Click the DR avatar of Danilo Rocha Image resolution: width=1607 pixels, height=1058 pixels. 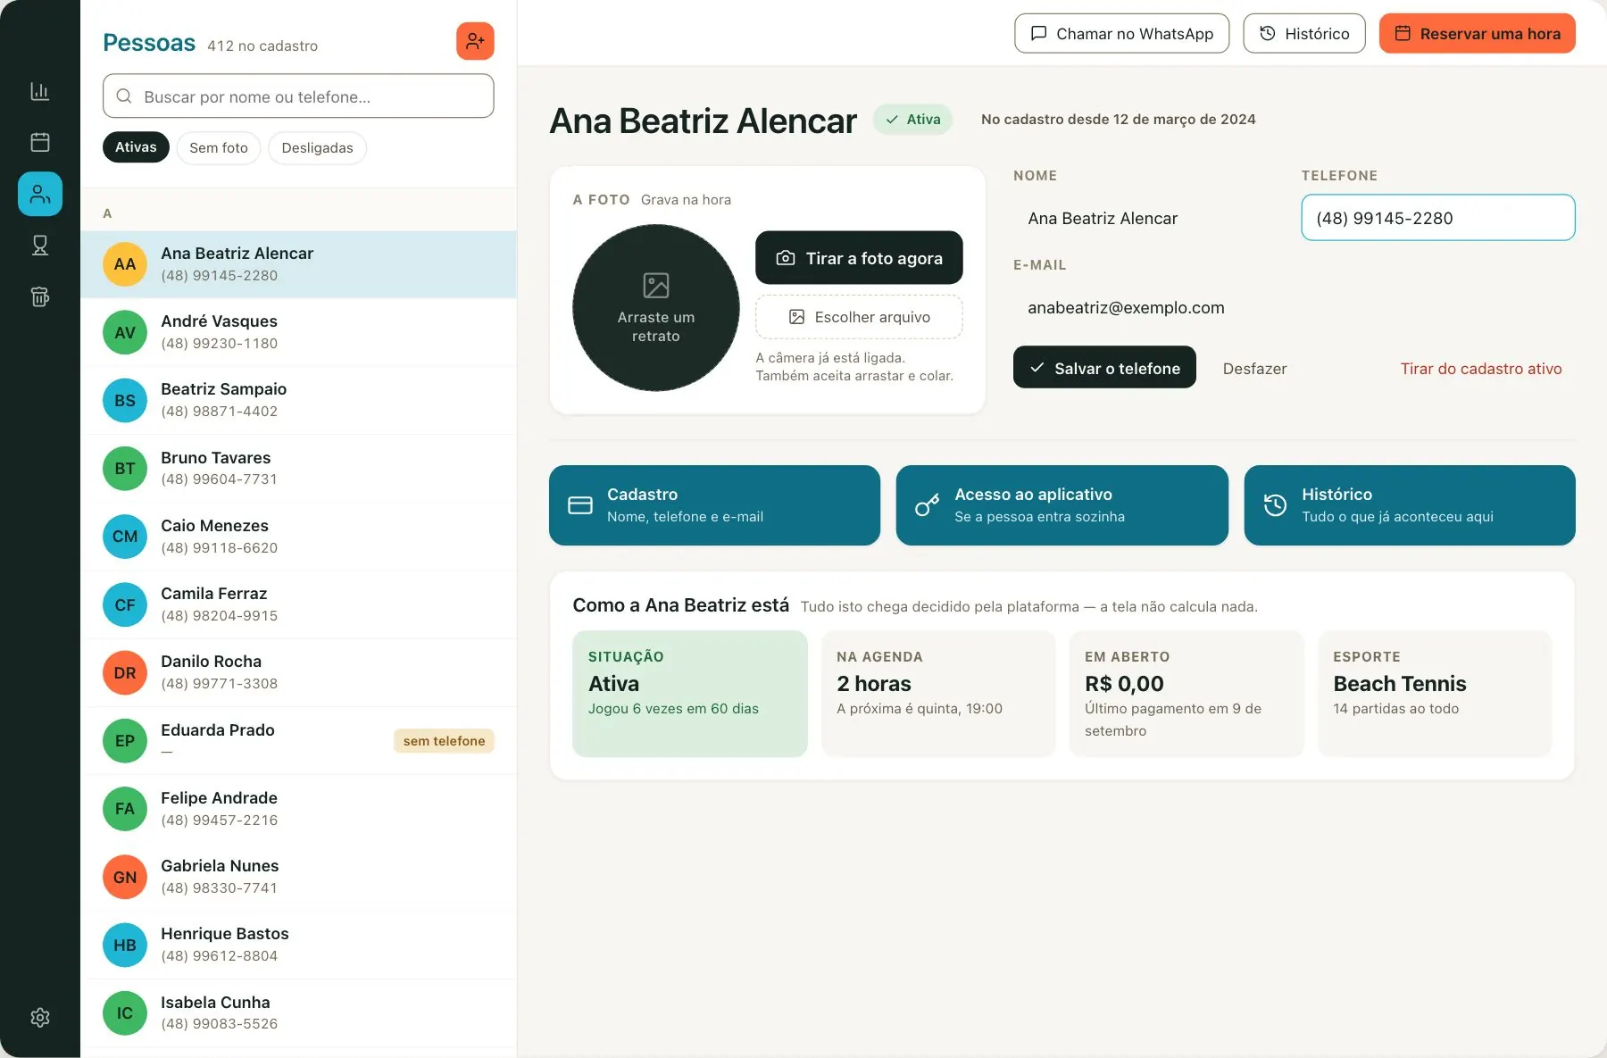[125, 672]
